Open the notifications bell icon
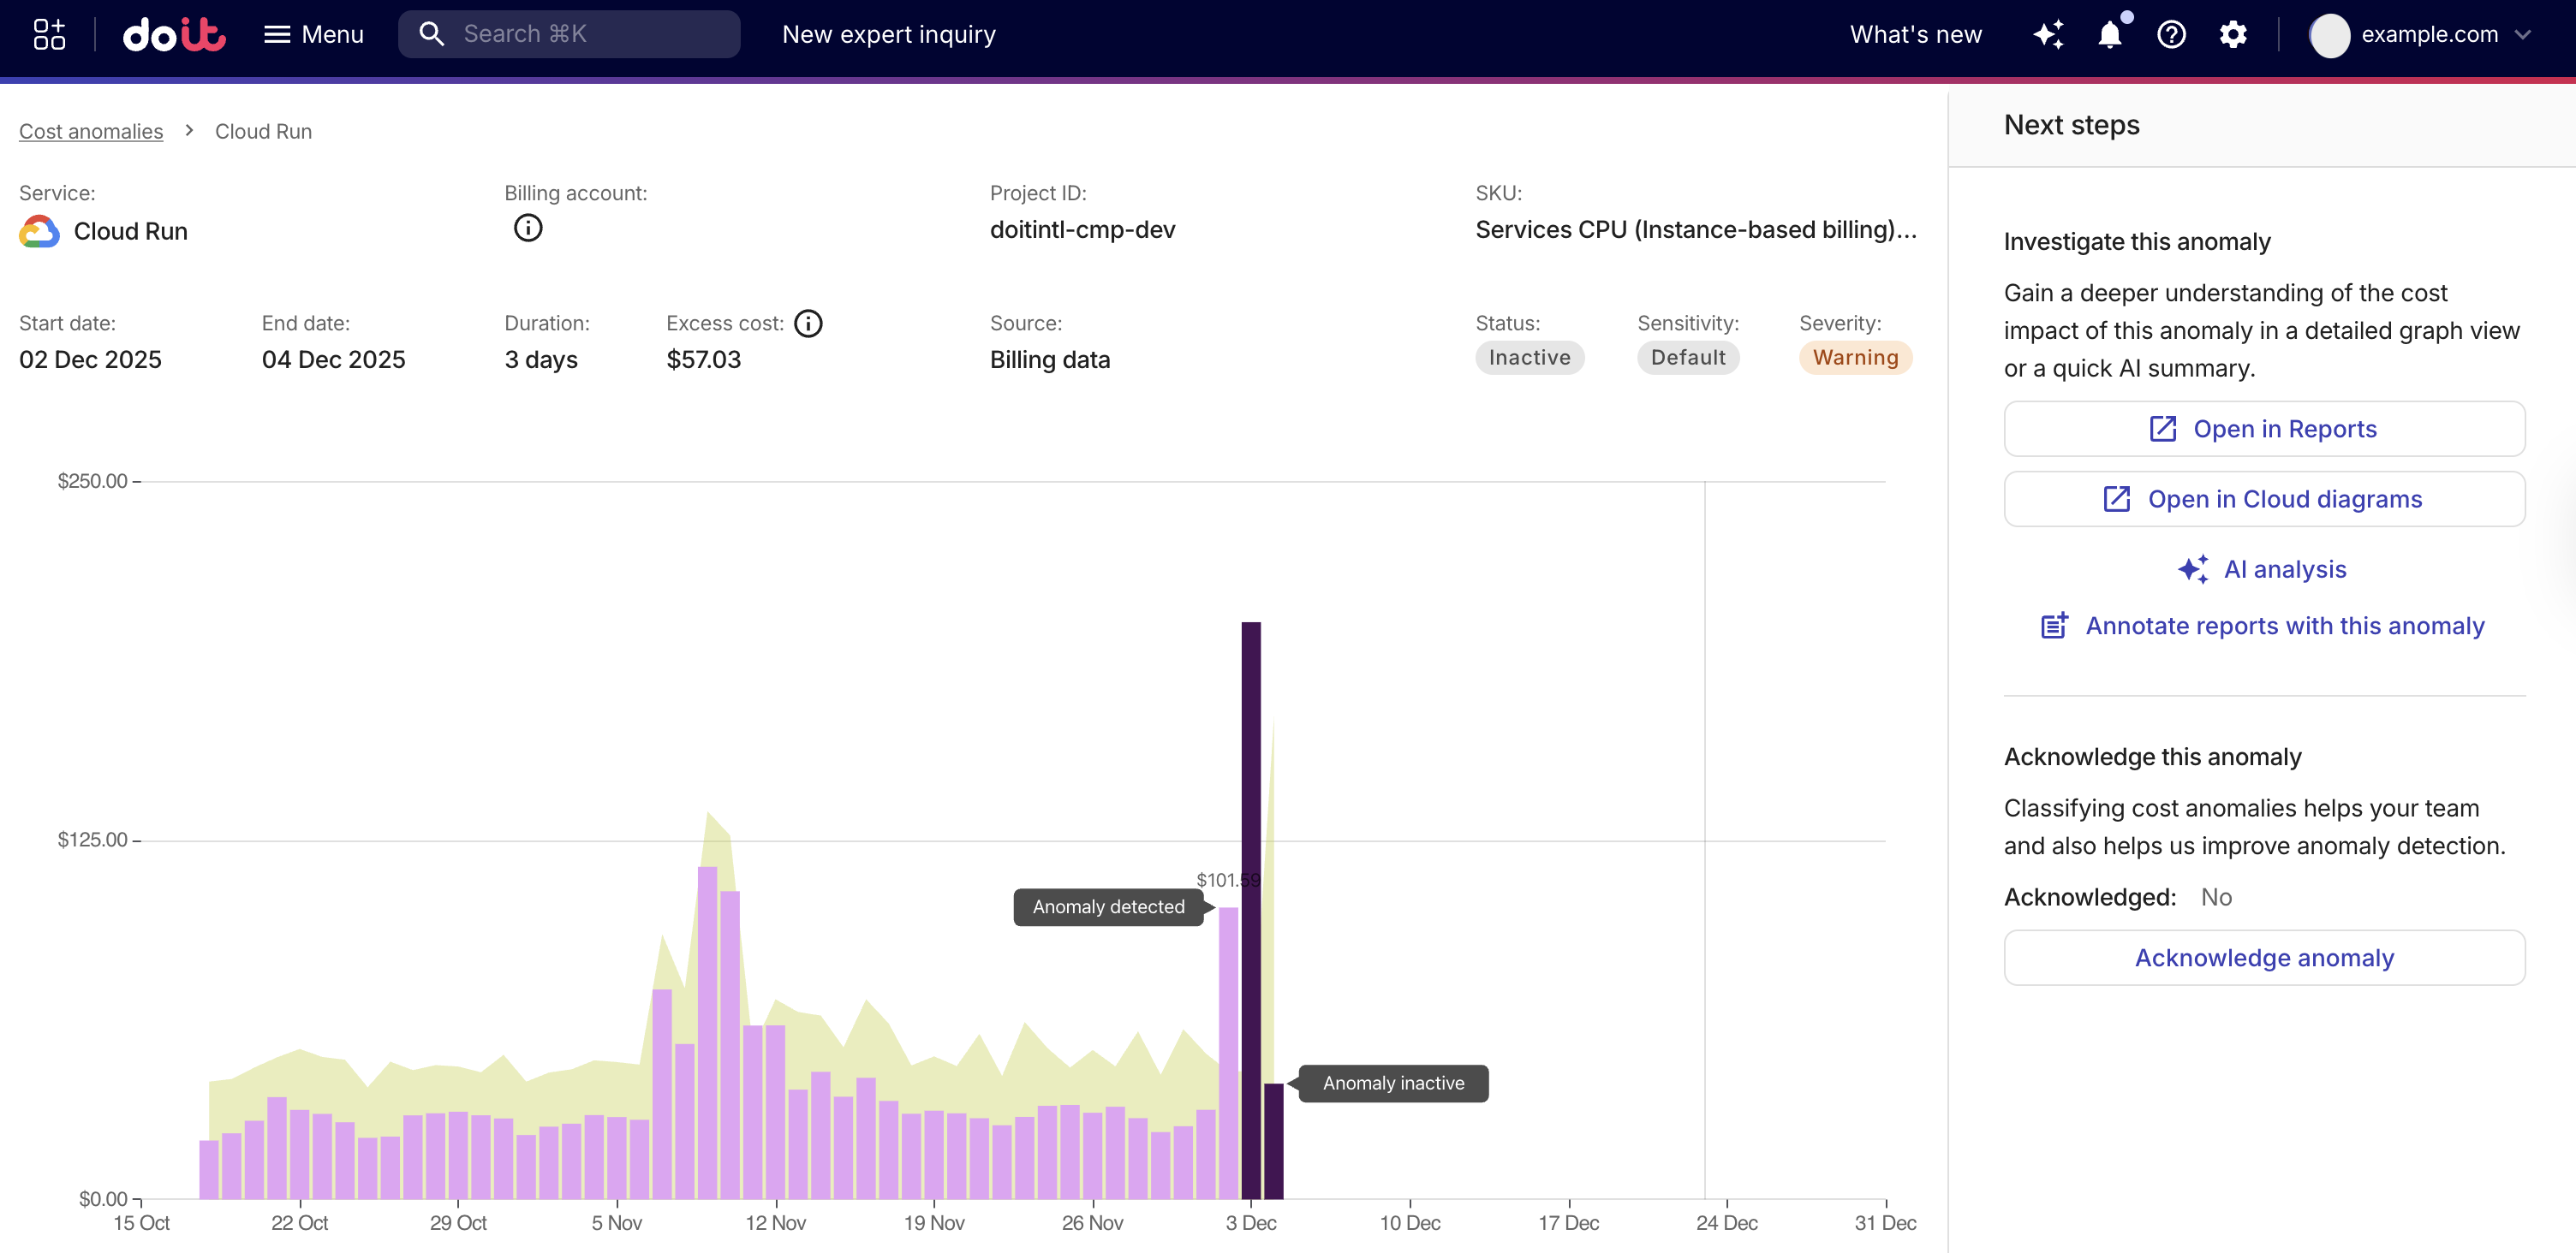Image resolution: width=2576 pixels, height=1253 pixels. point(2110,35)
